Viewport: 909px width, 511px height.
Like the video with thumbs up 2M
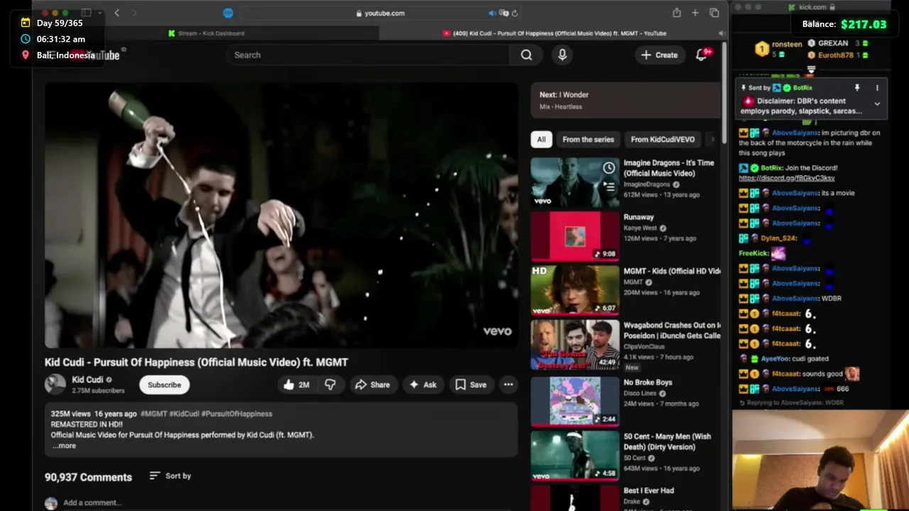click(297, 385)
